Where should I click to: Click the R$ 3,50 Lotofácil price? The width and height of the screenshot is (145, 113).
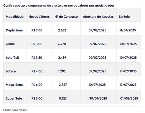point(37,58)
